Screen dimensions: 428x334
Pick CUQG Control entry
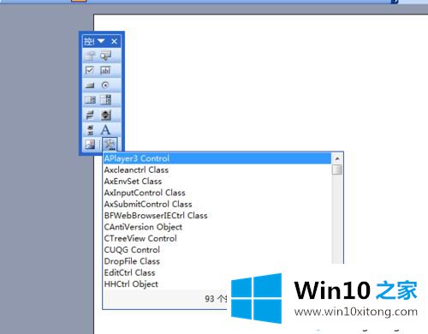(x=217, y=250)
